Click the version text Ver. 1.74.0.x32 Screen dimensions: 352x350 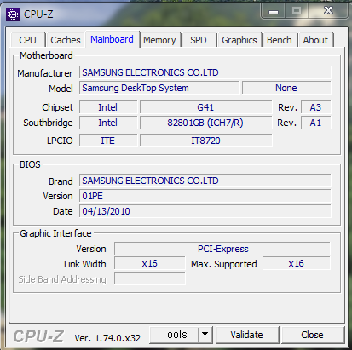click(107, 338)
